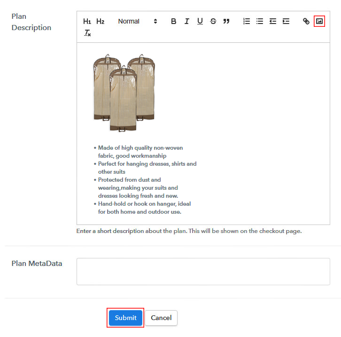Create a bulleted list
Viewport: 341px width, 337px height.
260,21
